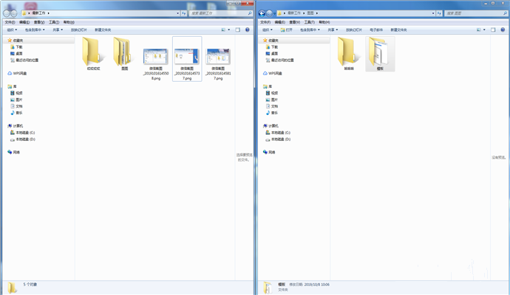Click the blue Back arrow beside the 最新工作 ▸ 图图 path
Viewport: 510px width, 295px height.
(x=262, y=13)
